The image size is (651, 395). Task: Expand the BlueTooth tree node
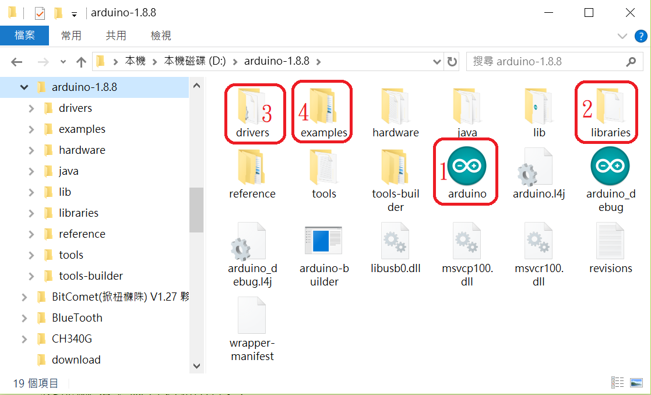[24, 318]
